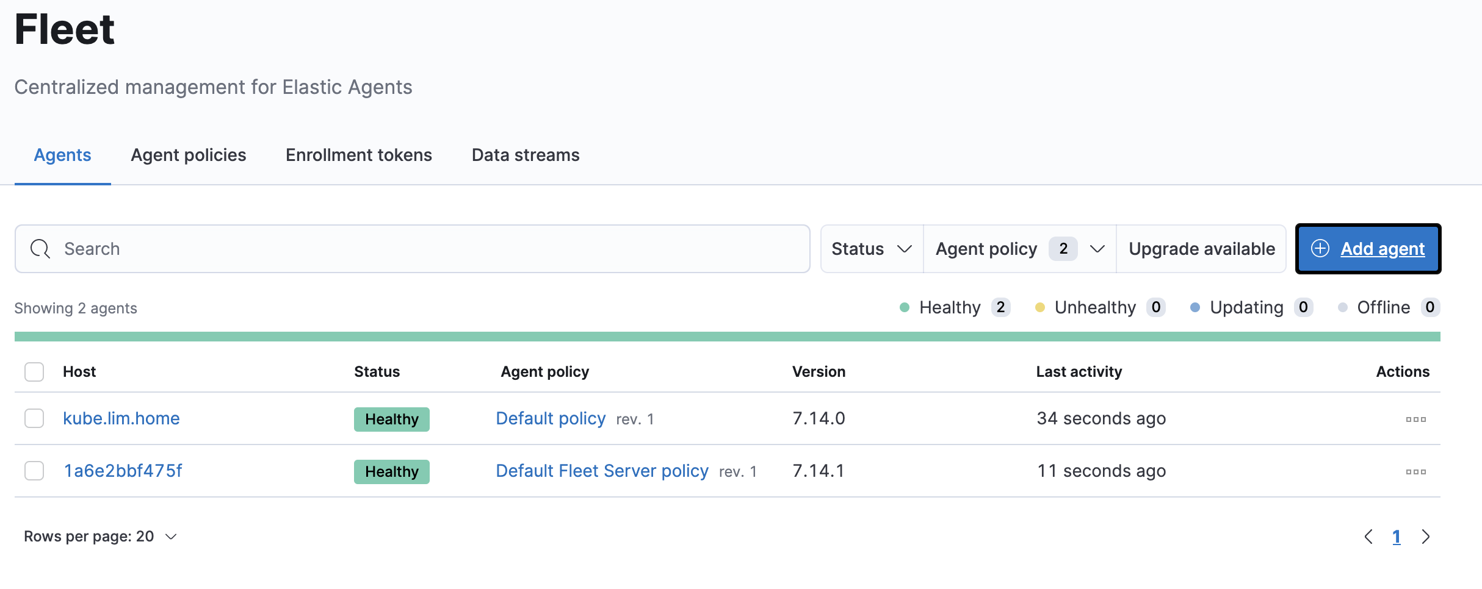
Task: Open the Default Fleet Server policy link
Action: coord(602,471)
